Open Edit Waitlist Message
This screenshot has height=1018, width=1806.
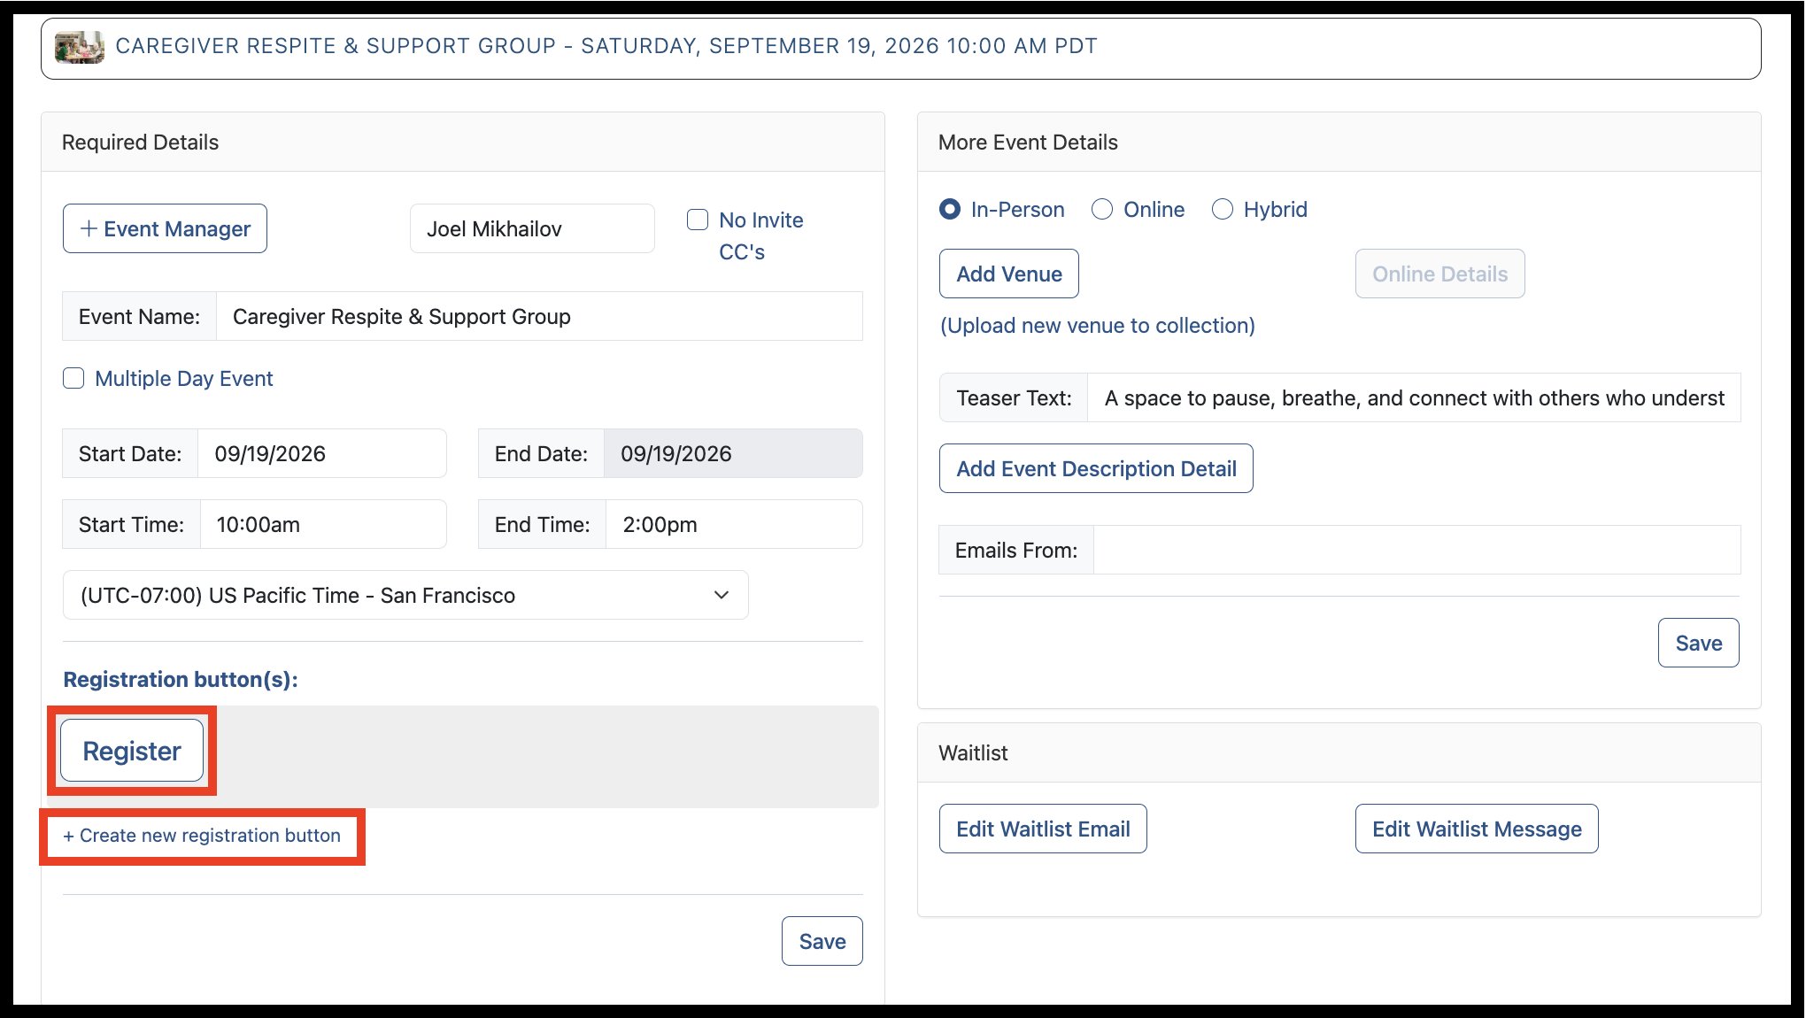click(1477, 829)
